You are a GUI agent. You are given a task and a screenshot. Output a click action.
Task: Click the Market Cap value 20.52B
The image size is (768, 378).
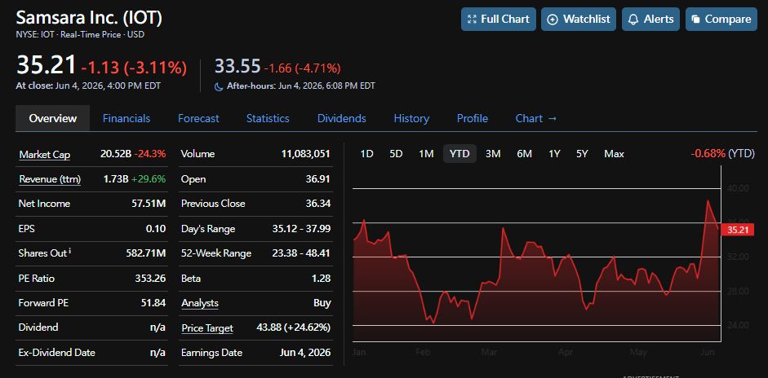[116, 154]
